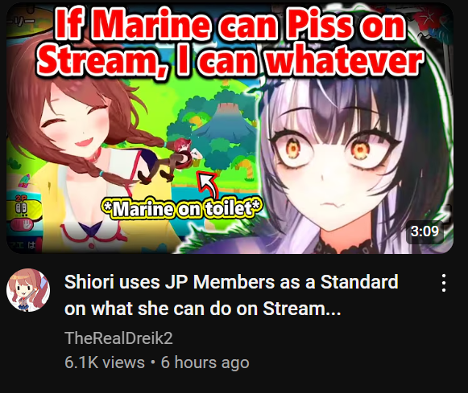The image size is (468, 393).
Task: Click the red headline text in thumbnail
Action: tap(230, 43)
